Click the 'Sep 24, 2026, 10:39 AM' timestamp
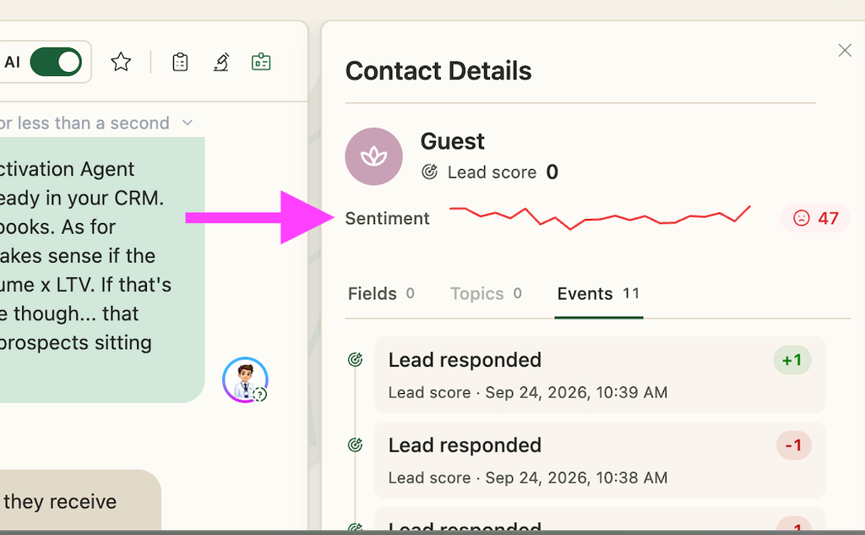This screenshot has height=535, width=865. pos(576,392)
